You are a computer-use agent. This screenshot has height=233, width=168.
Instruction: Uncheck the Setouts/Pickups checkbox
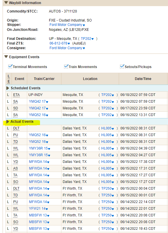122,66
